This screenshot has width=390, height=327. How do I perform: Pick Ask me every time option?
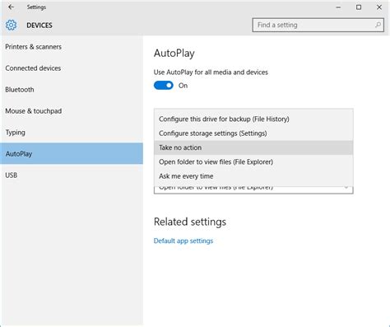click(x=253, y=176)
